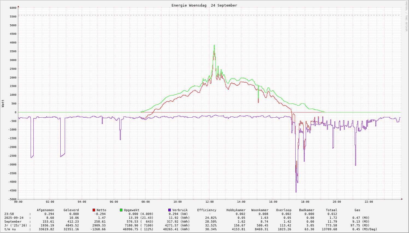Screen dimensions: 409x233
Task: Click the Efficiency column header
Action: [207, 210]
